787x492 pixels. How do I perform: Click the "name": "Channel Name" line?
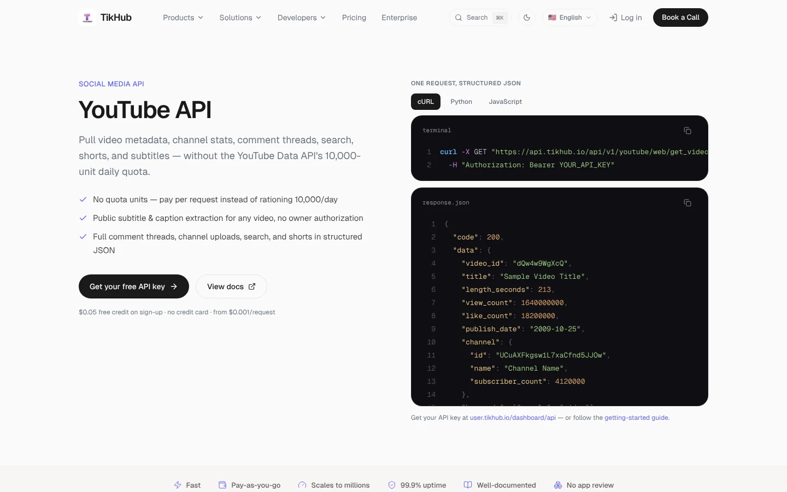519,368
